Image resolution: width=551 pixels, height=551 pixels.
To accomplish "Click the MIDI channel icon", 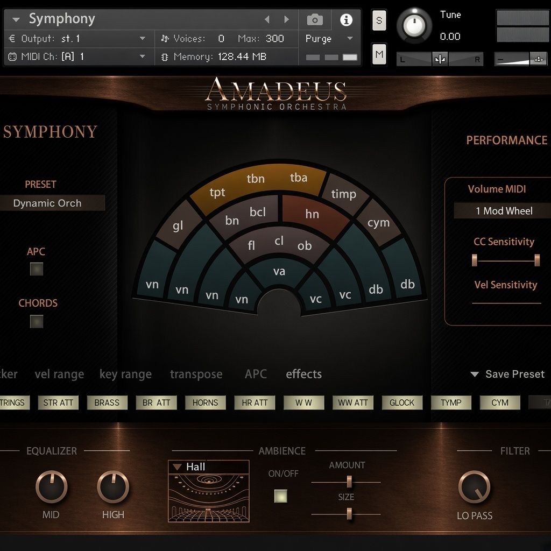I will tap(12, 56).
